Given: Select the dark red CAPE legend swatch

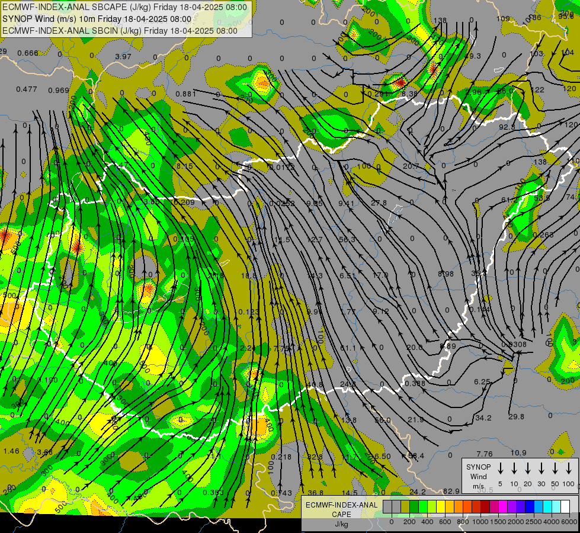Looking at the screenshot, I should point(485,506).
